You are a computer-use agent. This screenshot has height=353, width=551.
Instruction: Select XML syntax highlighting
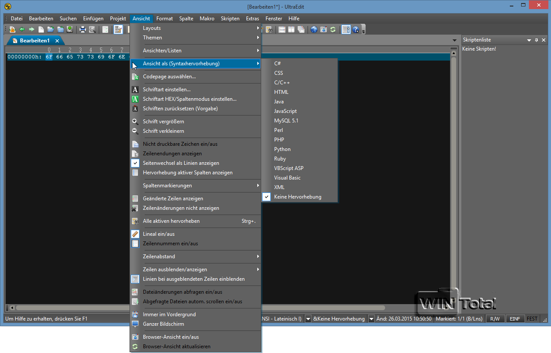[x=300, y=187]
